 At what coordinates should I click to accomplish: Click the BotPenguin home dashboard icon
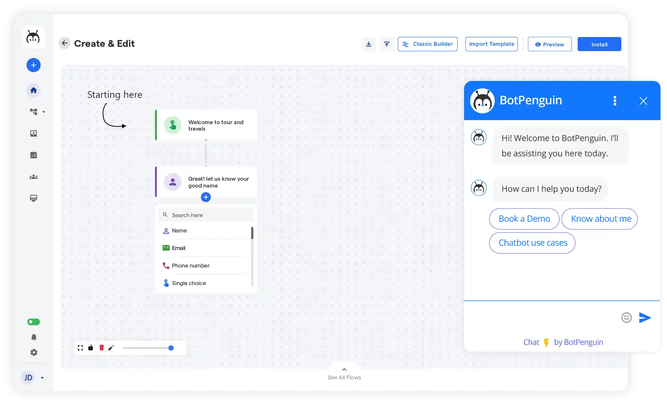(x=33, y=90)
